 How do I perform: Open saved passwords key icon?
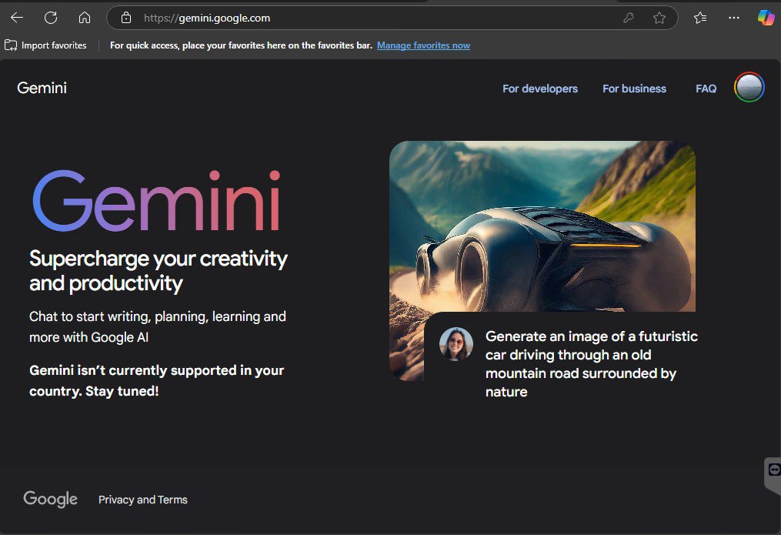(629, 18)
